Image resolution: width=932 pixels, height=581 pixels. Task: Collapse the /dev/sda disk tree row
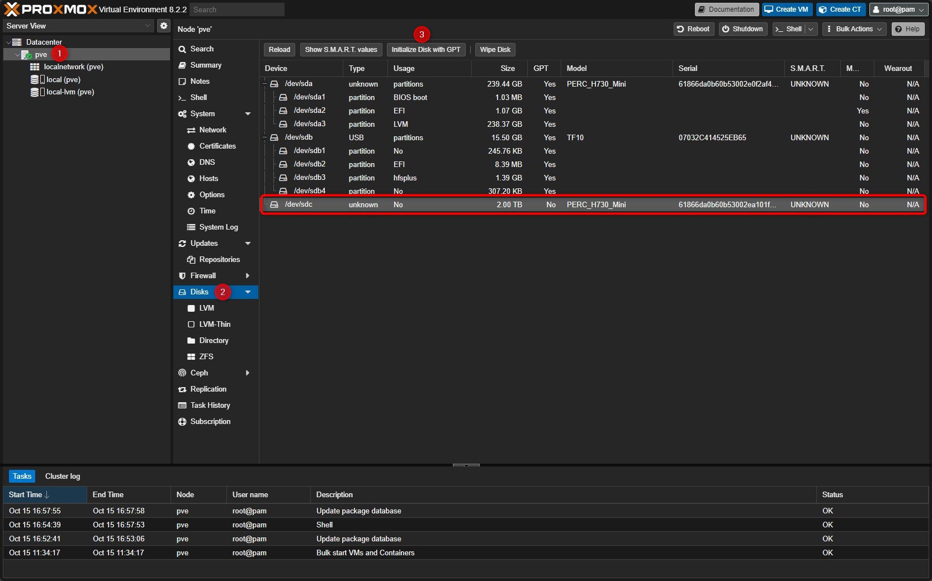pyautogui.click(x=266, y=84)
